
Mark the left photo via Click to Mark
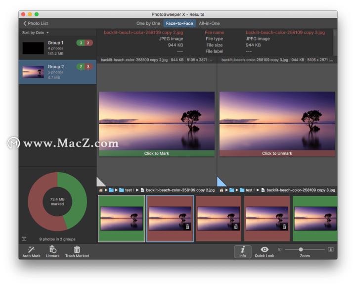156,153
